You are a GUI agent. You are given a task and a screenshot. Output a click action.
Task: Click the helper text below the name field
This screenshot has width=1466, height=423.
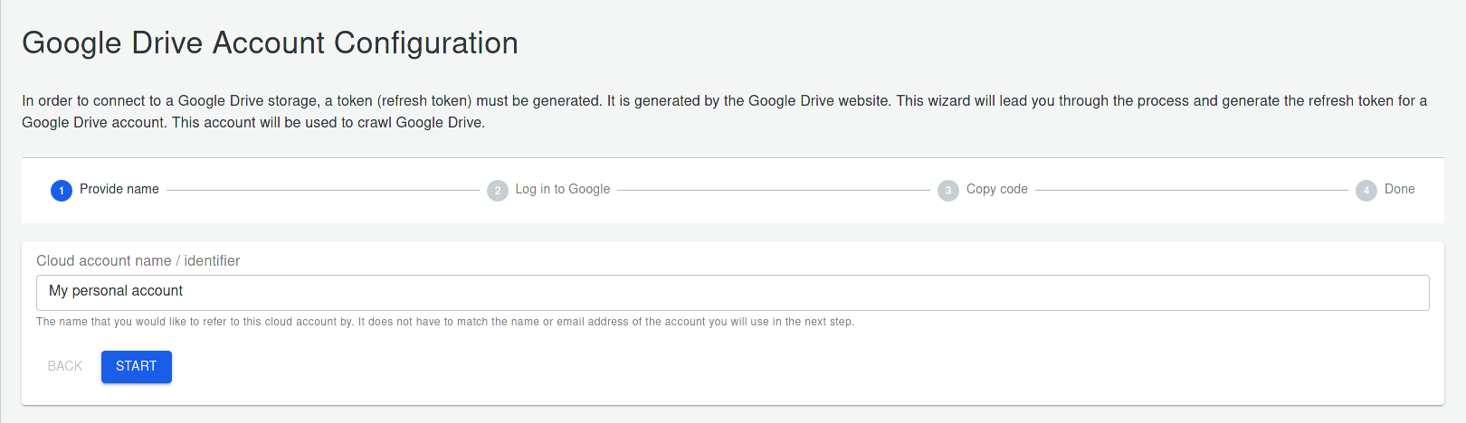444,322
